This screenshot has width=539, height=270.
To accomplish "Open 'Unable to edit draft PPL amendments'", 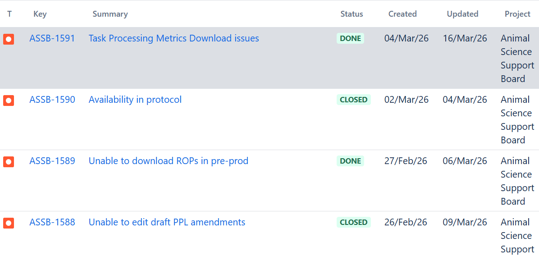I will pos(167,222).
